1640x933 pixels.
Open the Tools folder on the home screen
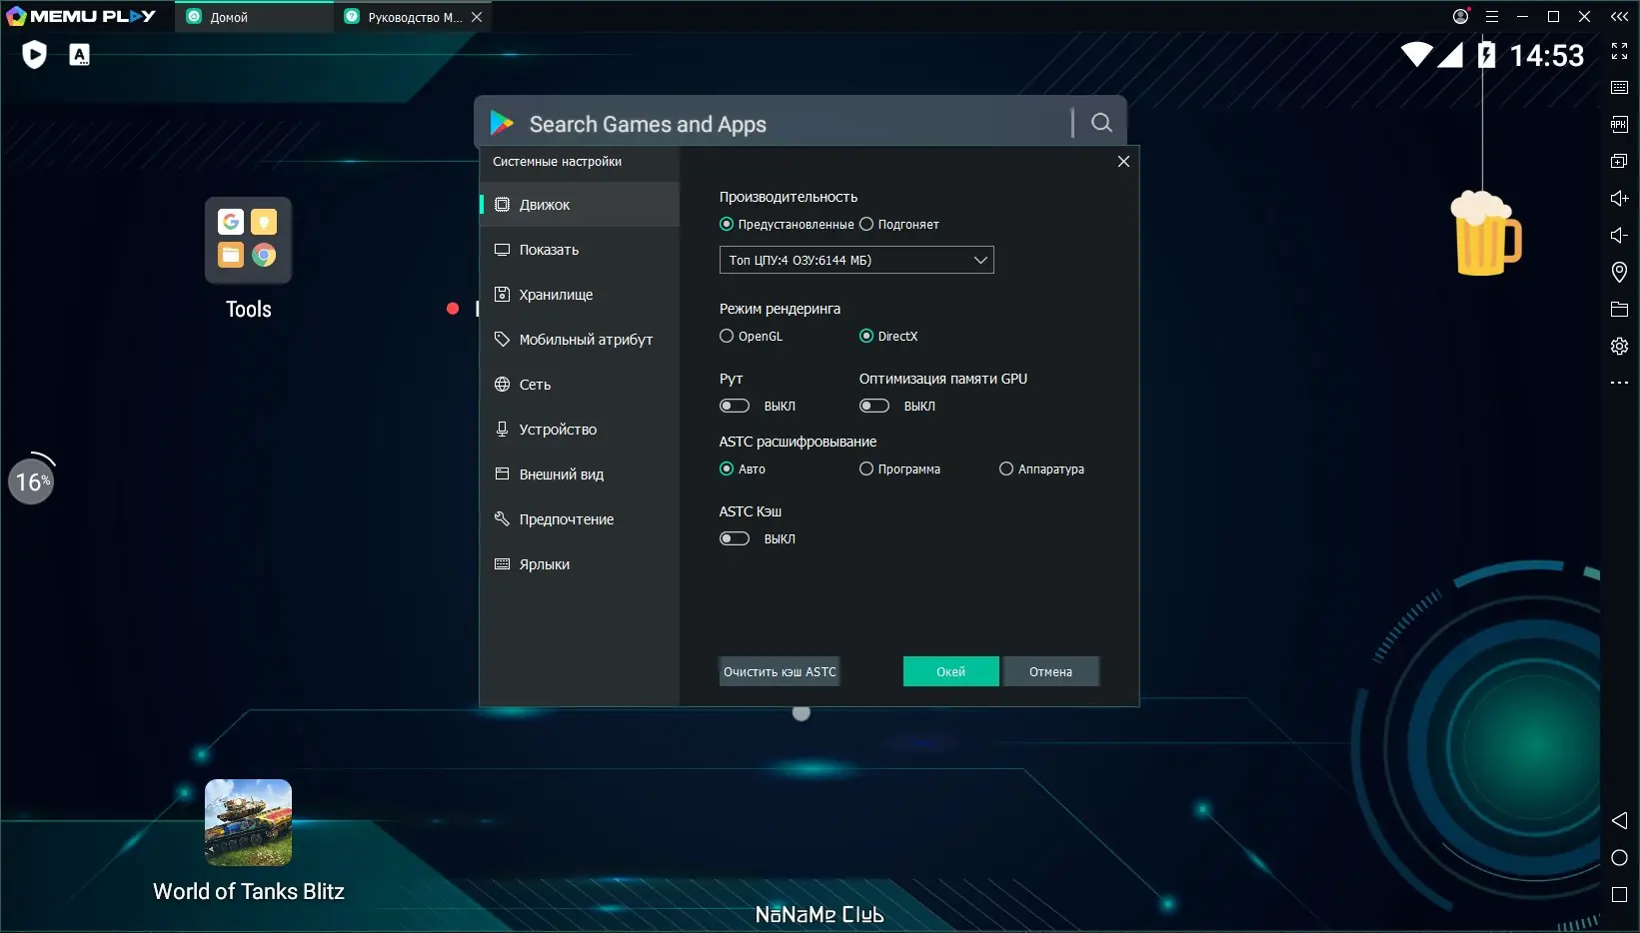coord(248,241)
